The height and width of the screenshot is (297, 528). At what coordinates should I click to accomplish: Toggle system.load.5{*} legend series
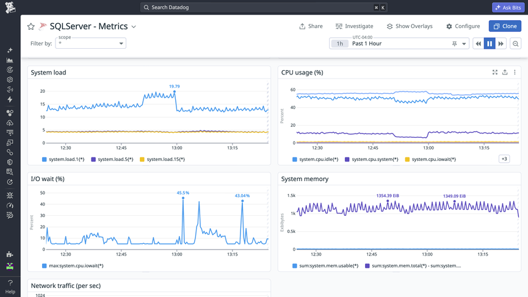click(x=112, y=159)
